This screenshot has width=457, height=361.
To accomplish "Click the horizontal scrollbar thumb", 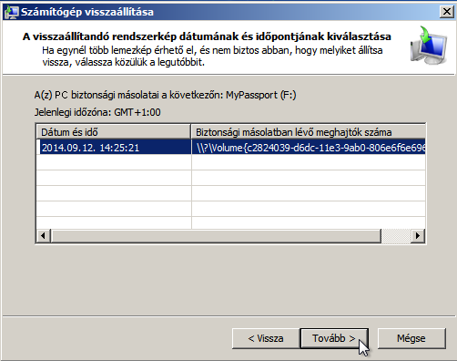I will [x=216, y=235].
